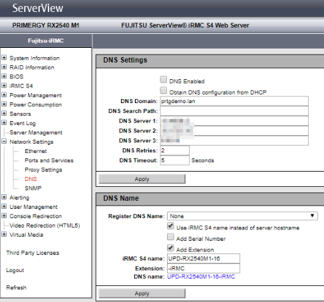This screenshot has height=302, width=324.
Task: Apply the DNS Name changes
Action: 142,293
